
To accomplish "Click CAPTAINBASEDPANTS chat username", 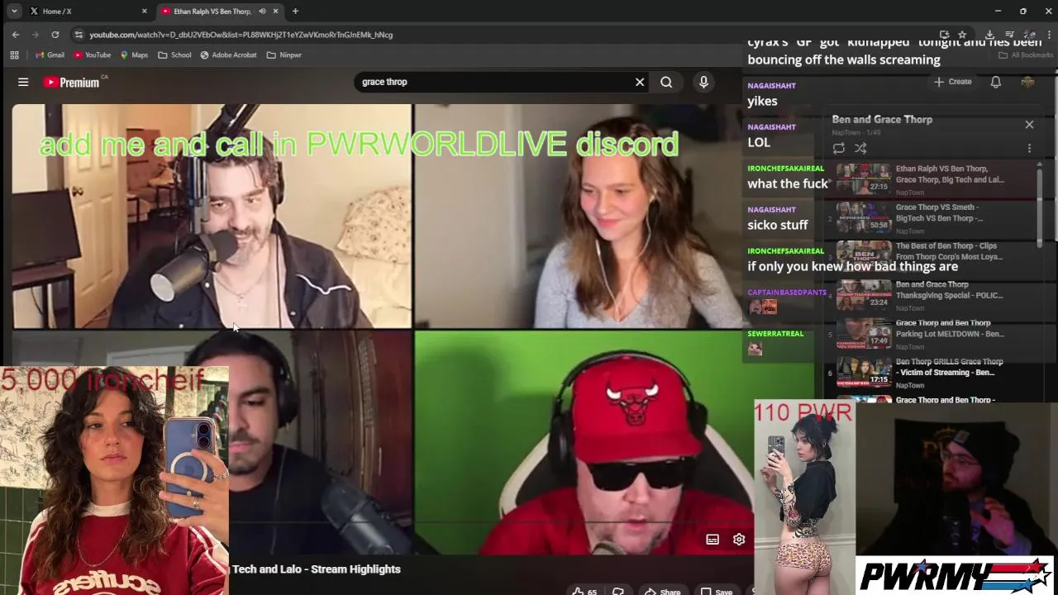I will pos(787,293).
